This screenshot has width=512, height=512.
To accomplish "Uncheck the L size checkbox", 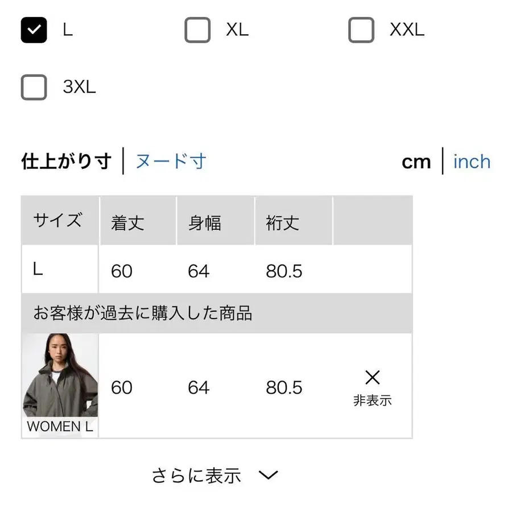I will tap(34, 30).
